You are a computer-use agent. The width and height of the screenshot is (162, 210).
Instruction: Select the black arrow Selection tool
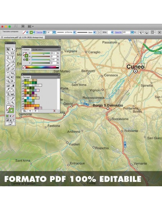tap(8, 49)
